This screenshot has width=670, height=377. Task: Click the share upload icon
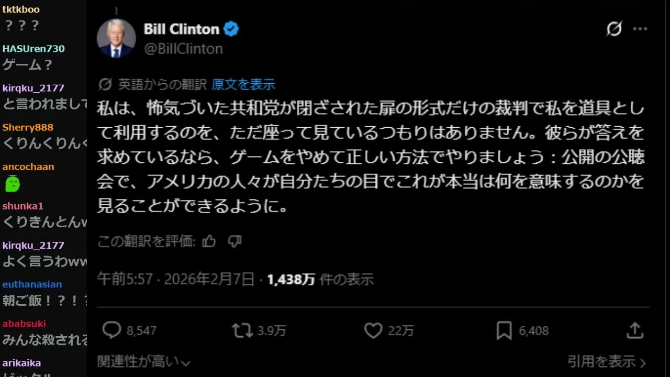click(x=634, y=330)
